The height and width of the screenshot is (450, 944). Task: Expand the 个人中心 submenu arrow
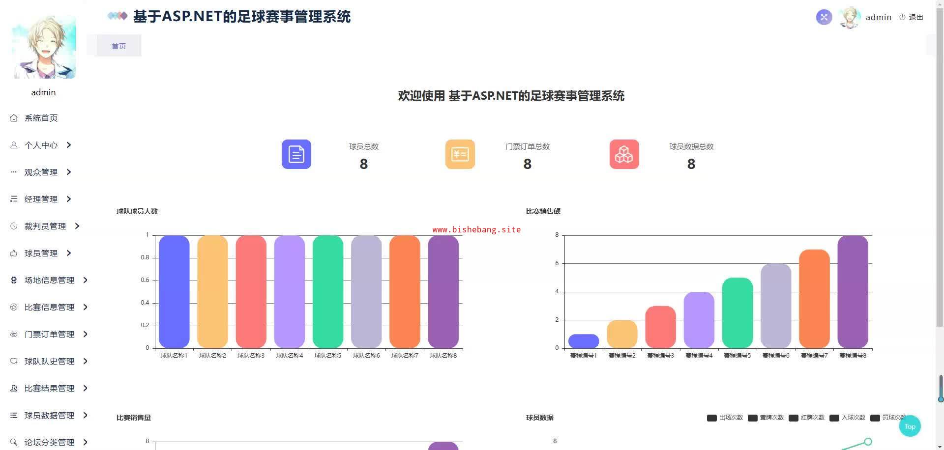69,145
